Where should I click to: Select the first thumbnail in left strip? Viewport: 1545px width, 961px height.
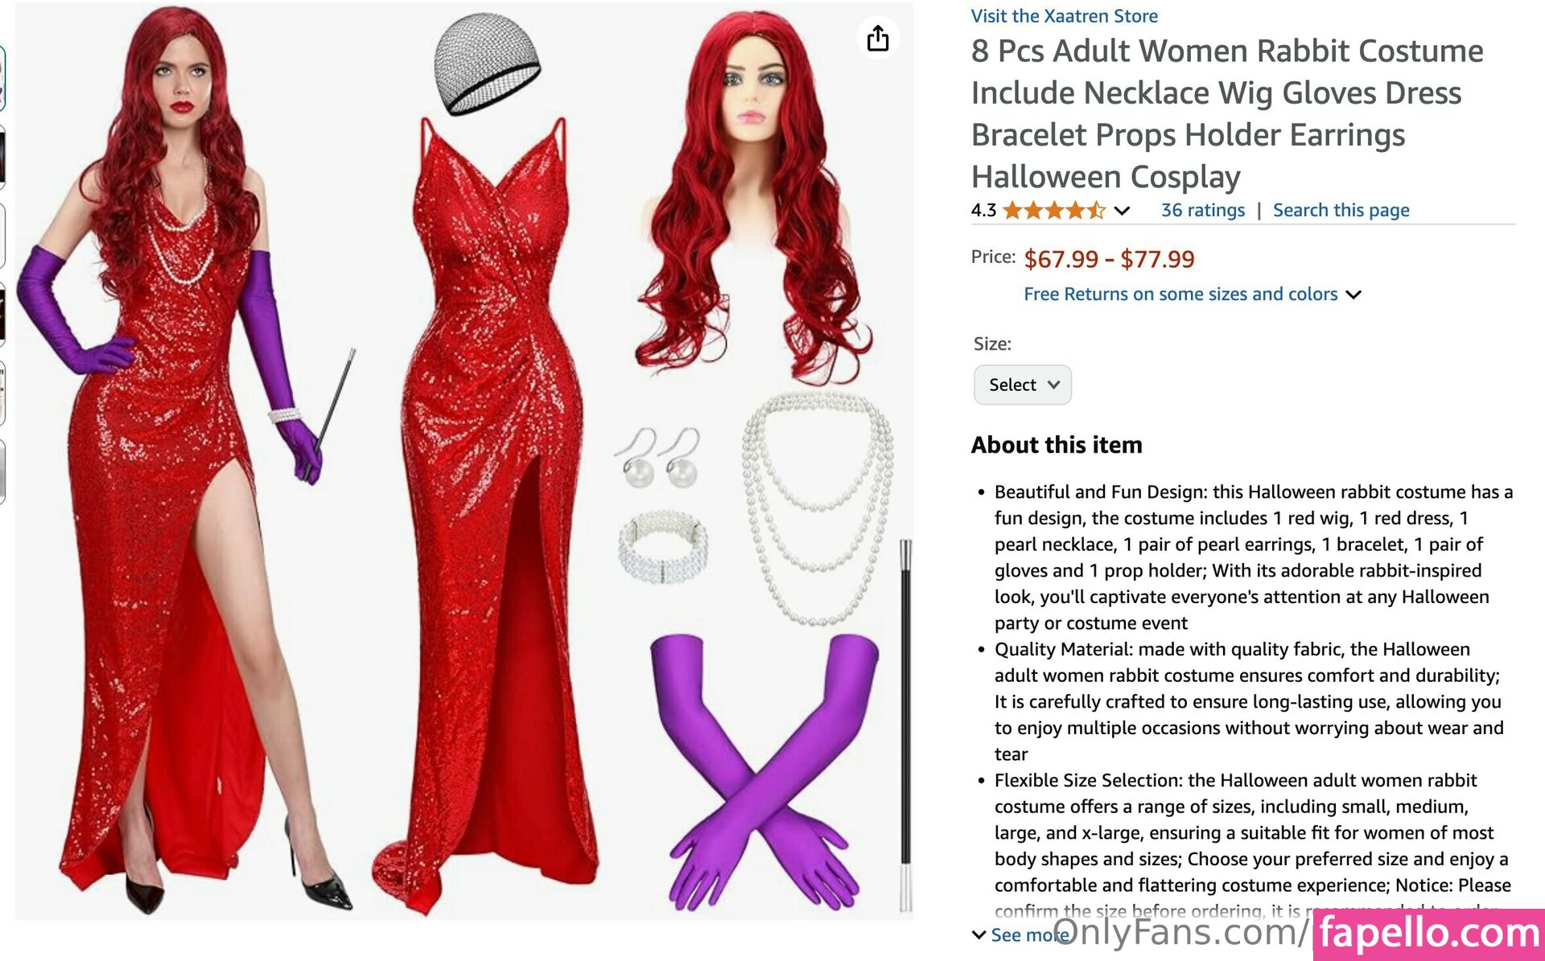pyautogui.click(x=2, y=78)
